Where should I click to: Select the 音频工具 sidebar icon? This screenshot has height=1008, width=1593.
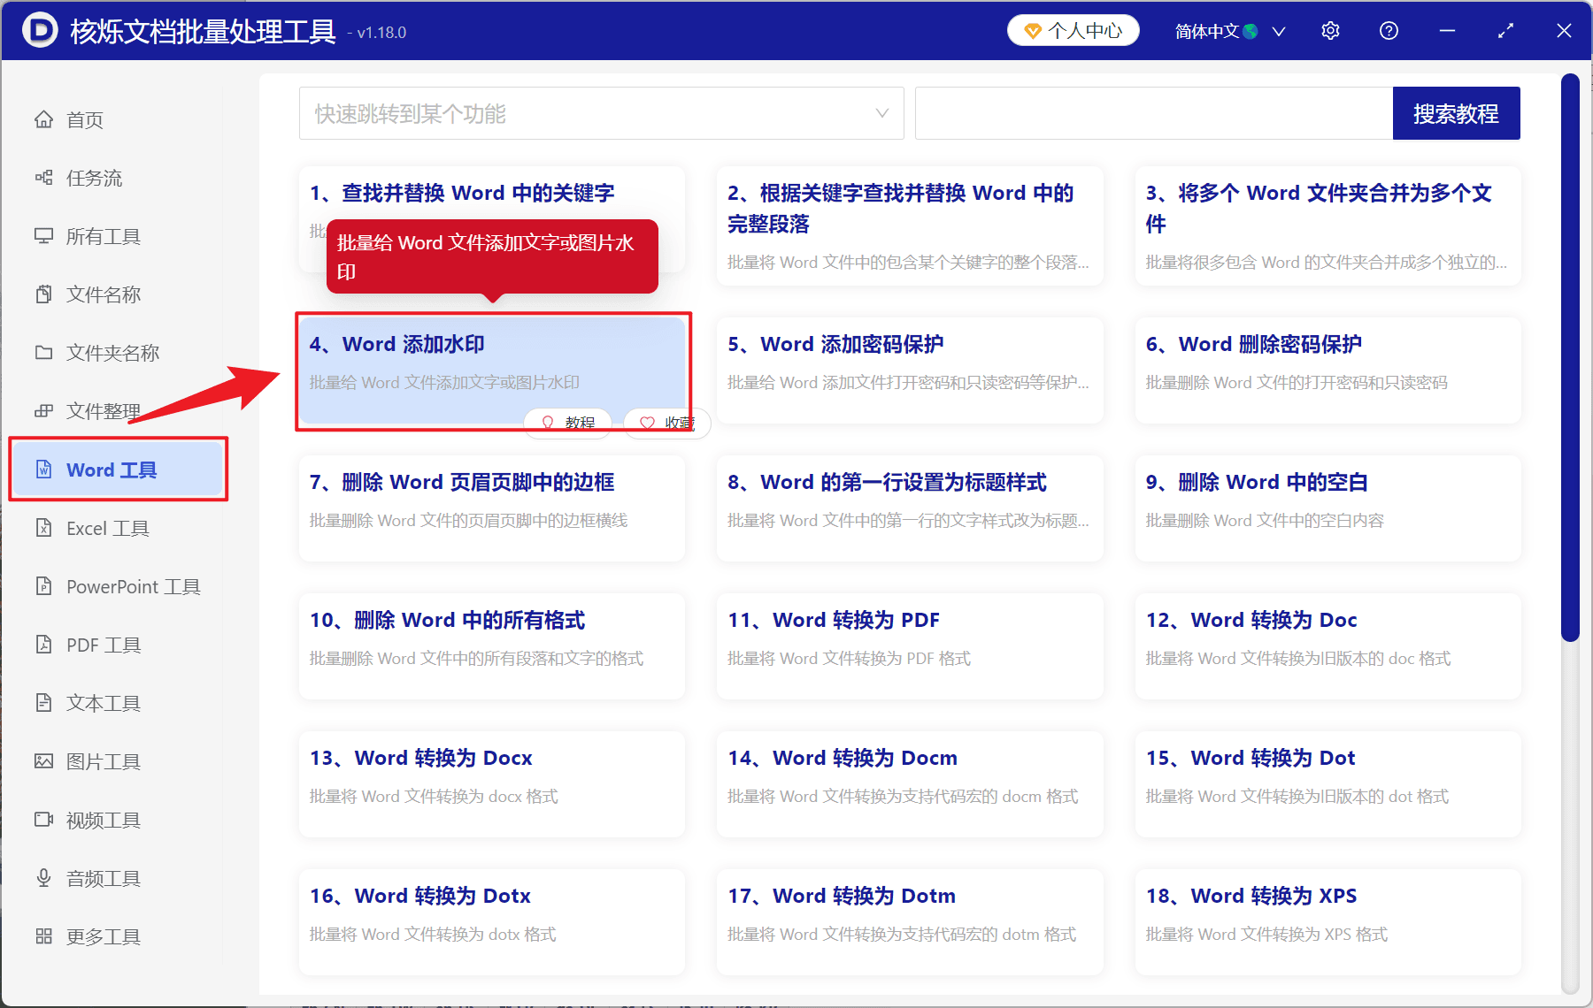(x=102, y=878)
